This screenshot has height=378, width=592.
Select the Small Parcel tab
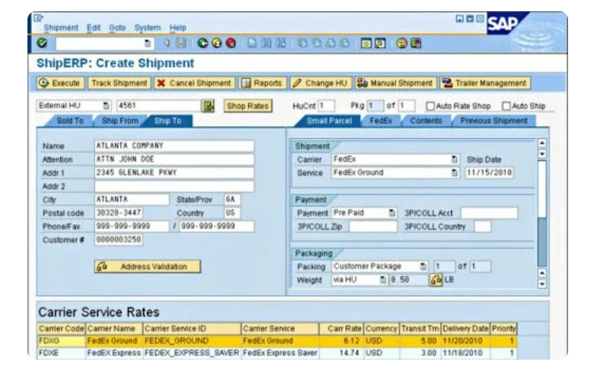click(329, 121)
